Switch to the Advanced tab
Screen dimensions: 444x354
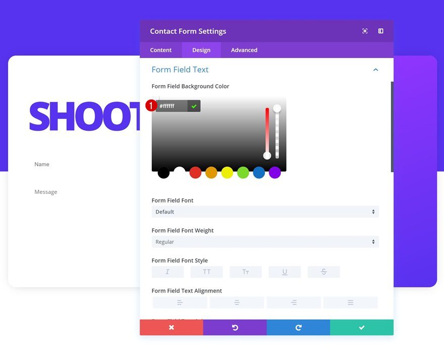point(244,50)
